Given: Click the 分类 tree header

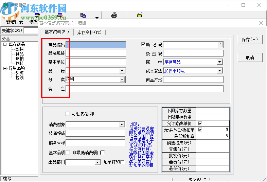Looking at the screenshot, I should [19, 39].
